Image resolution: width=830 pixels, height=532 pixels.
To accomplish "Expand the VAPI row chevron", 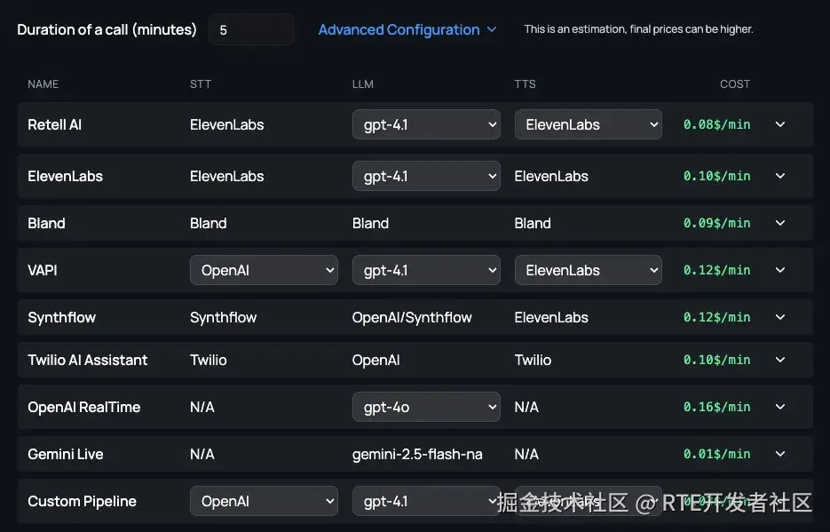I will click(780, 270).
